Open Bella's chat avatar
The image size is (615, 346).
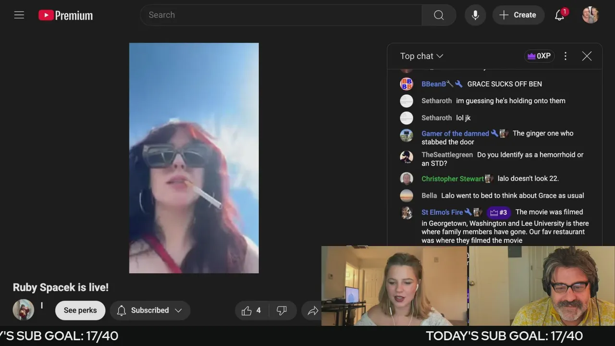pos(406,196)
